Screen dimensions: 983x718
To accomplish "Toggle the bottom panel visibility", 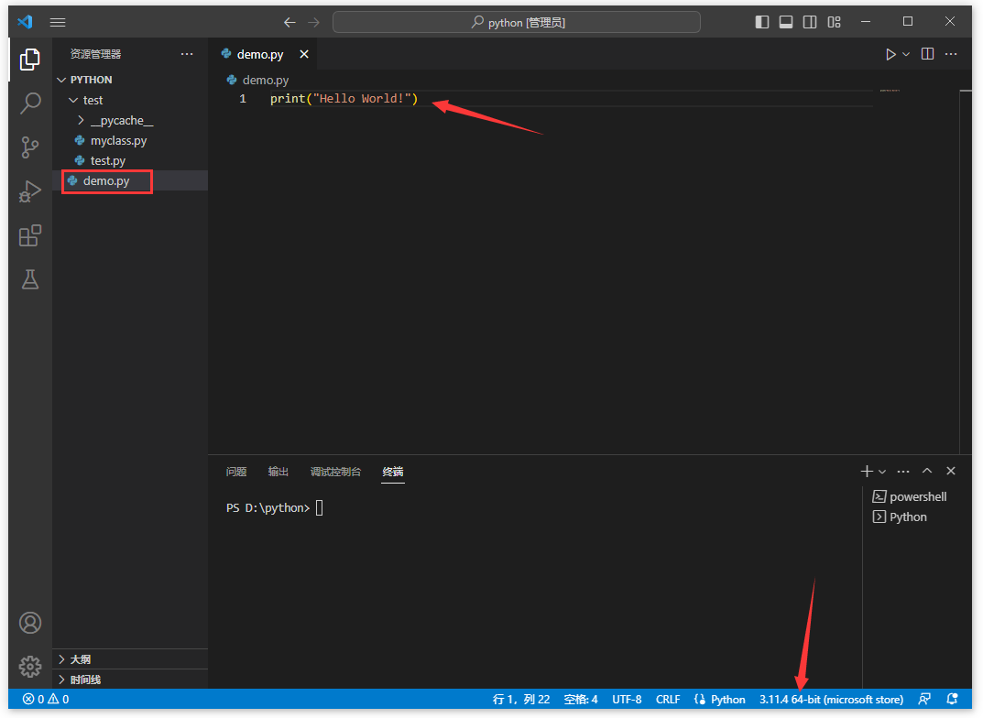I will [x=786, y=22].
